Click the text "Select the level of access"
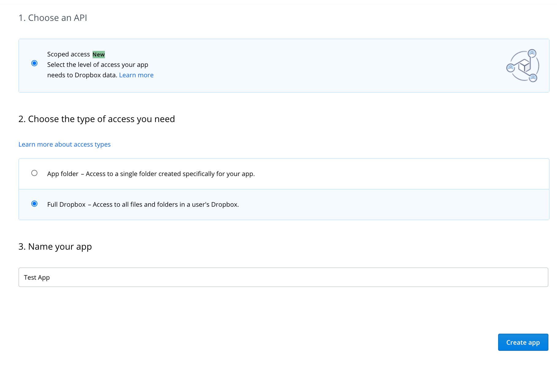Viewport: 557px width, 368px height. [98, 64]
